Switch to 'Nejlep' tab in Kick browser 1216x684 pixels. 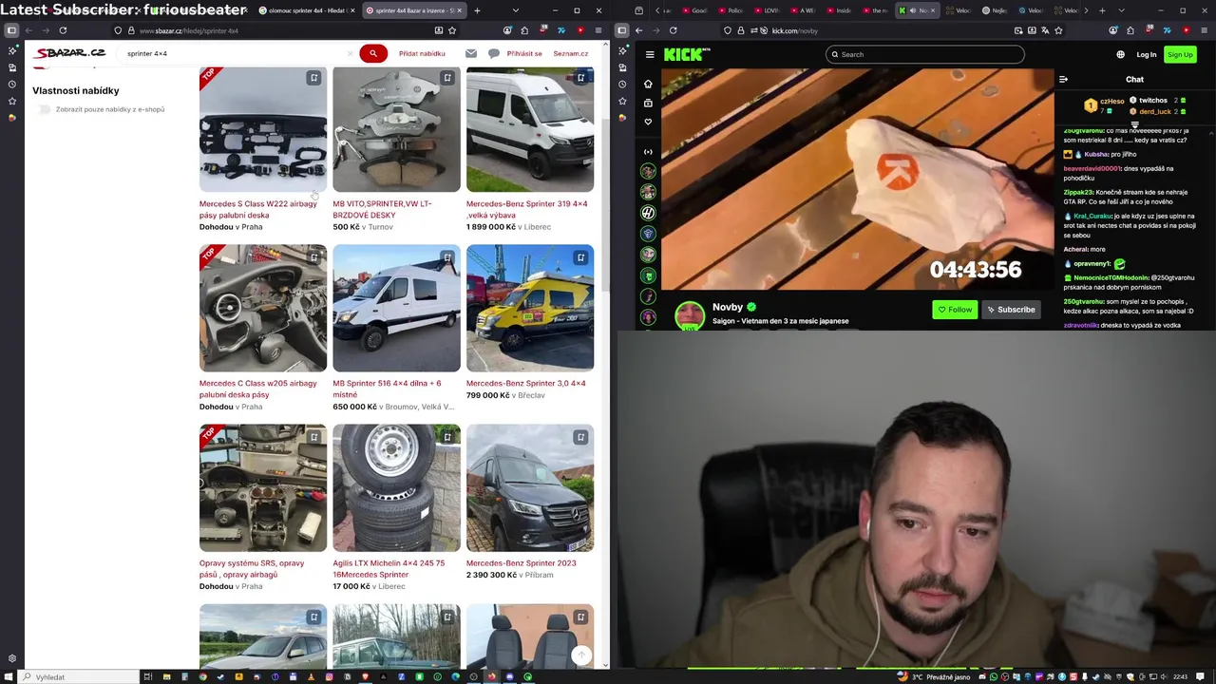point(995,10)
